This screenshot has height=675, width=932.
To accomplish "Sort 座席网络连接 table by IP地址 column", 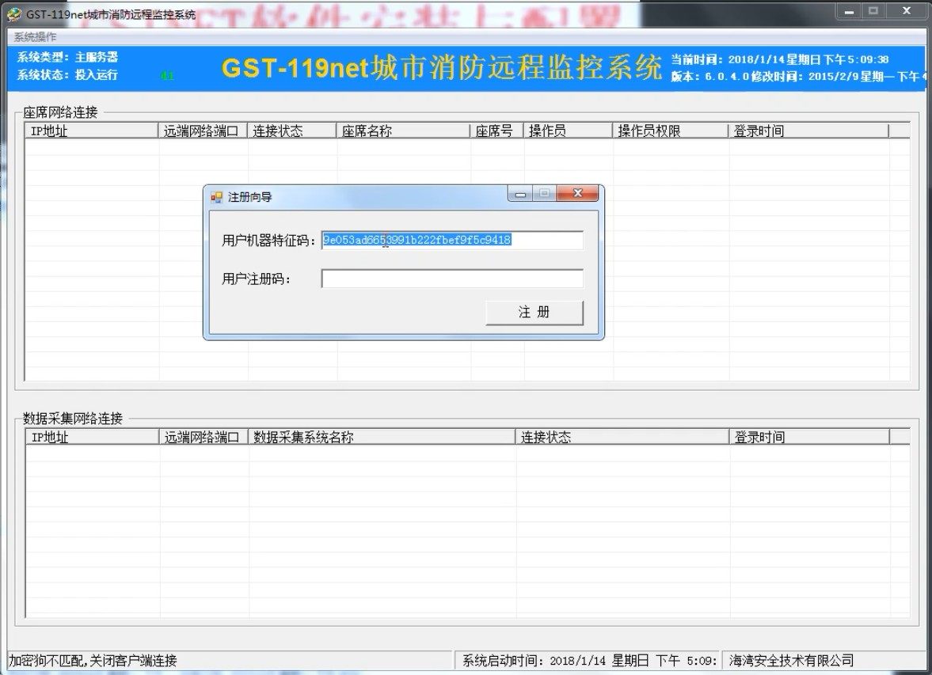I will pyautogui.click(x=92, y=131).
